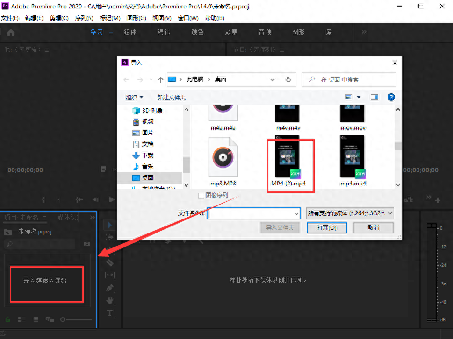Toggle the preview pane in dialog
This screenshot has width=453, height=339.
pos(374,97)
